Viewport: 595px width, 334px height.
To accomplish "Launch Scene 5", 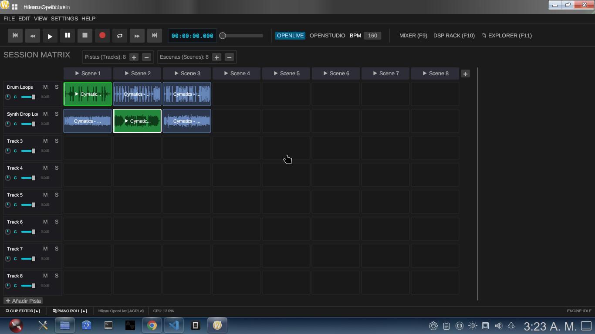I will 286,73.
